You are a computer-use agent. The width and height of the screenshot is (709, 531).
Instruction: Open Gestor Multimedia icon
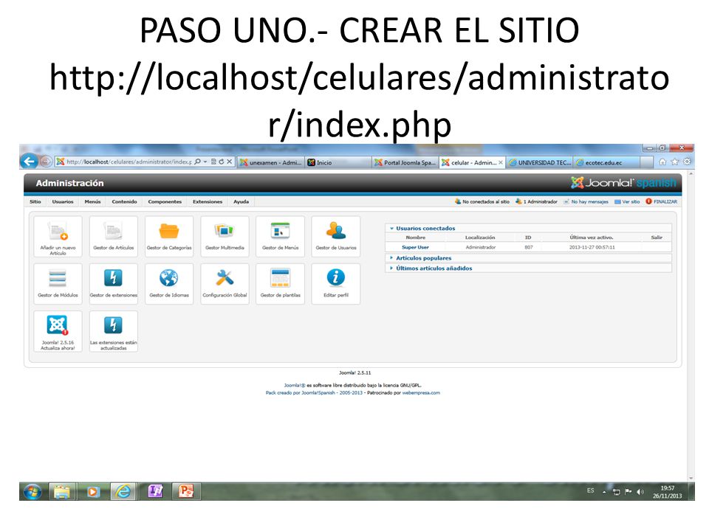(225, 237)
